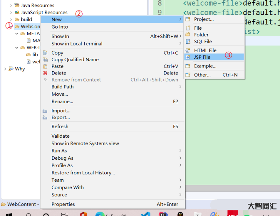
Task: Open the Run As submenu
Action: pos(59,151)
